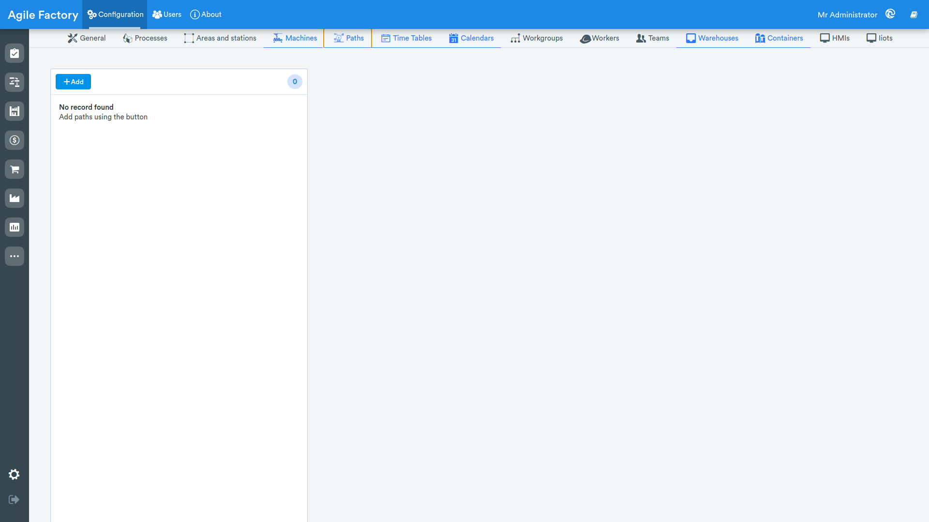Viewport: 929px width, 522px height.
Task: Switch to the Containers tab
Action: pos(779,38)
